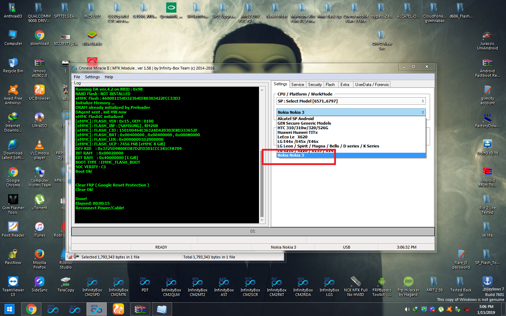Image resolution: width=506 pixels, height=316 pixels.
Task: Launch InfinityBox LGS desktop icon
Action: tap(329, 286)
